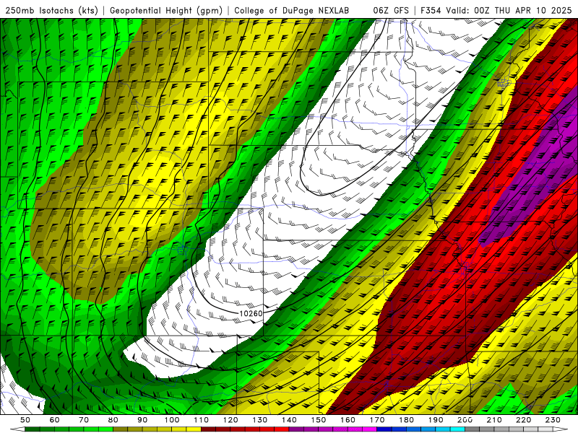Select the bright yellow swatch just before 110
This screenshot has width=578, height=433.
point(194,429)
